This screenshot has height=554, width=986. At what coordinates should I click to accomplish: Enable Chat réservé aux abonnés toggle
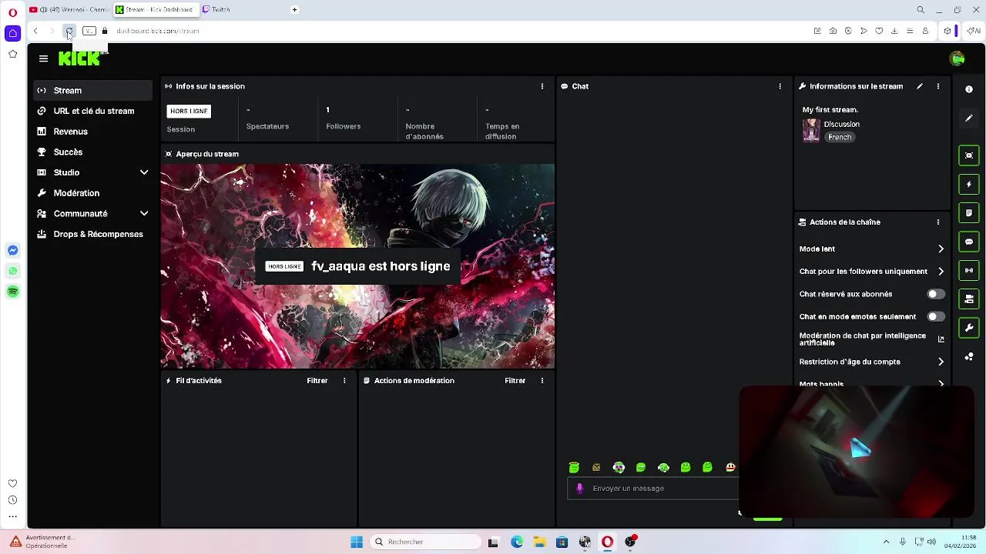935,294
